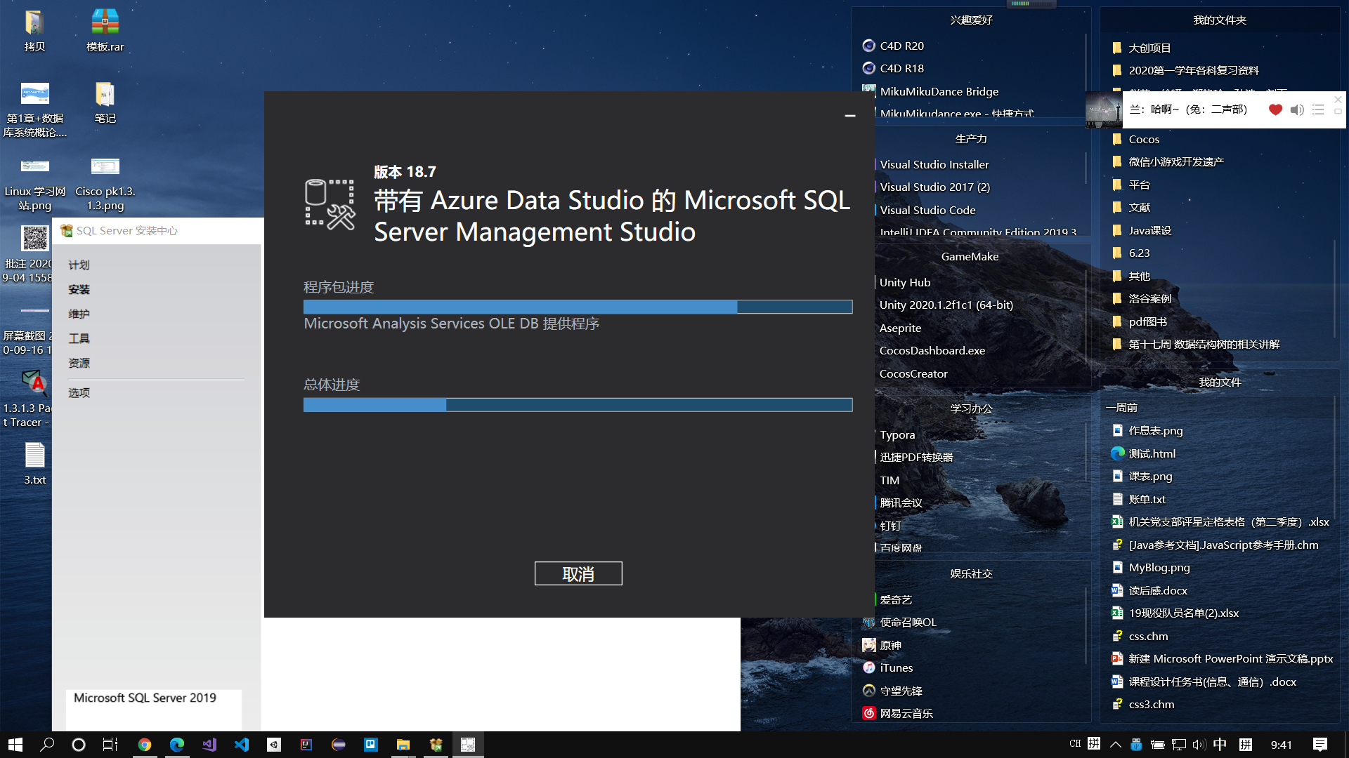
Task: Open Windows notification center
Action: tap(1320, 744)
